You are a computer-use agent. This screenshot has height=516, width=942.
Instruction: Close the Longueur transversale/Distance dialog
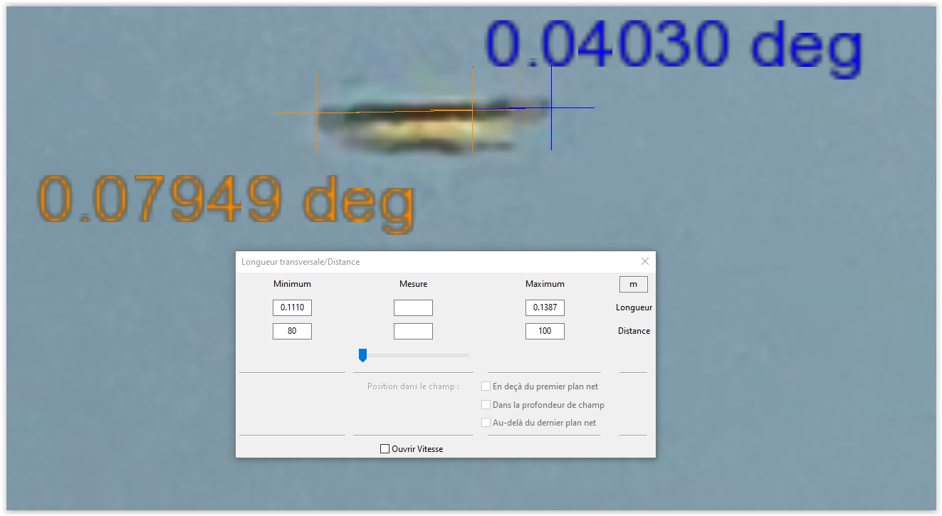click(645, 261)
